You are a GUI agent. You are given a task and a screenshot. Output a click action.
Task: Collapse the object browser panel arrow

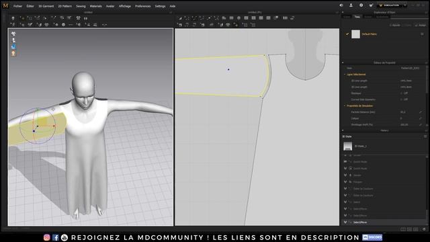(x=343, y=12)
